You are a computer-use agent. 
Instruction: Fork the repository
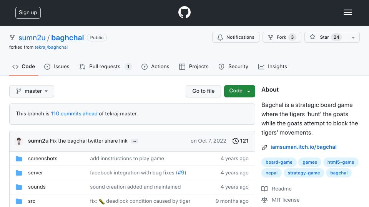(x=282, y=37)
